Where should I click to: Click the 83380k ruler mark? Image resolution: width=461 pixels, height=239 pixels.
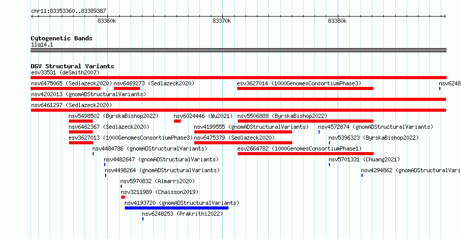pos(337,21)
